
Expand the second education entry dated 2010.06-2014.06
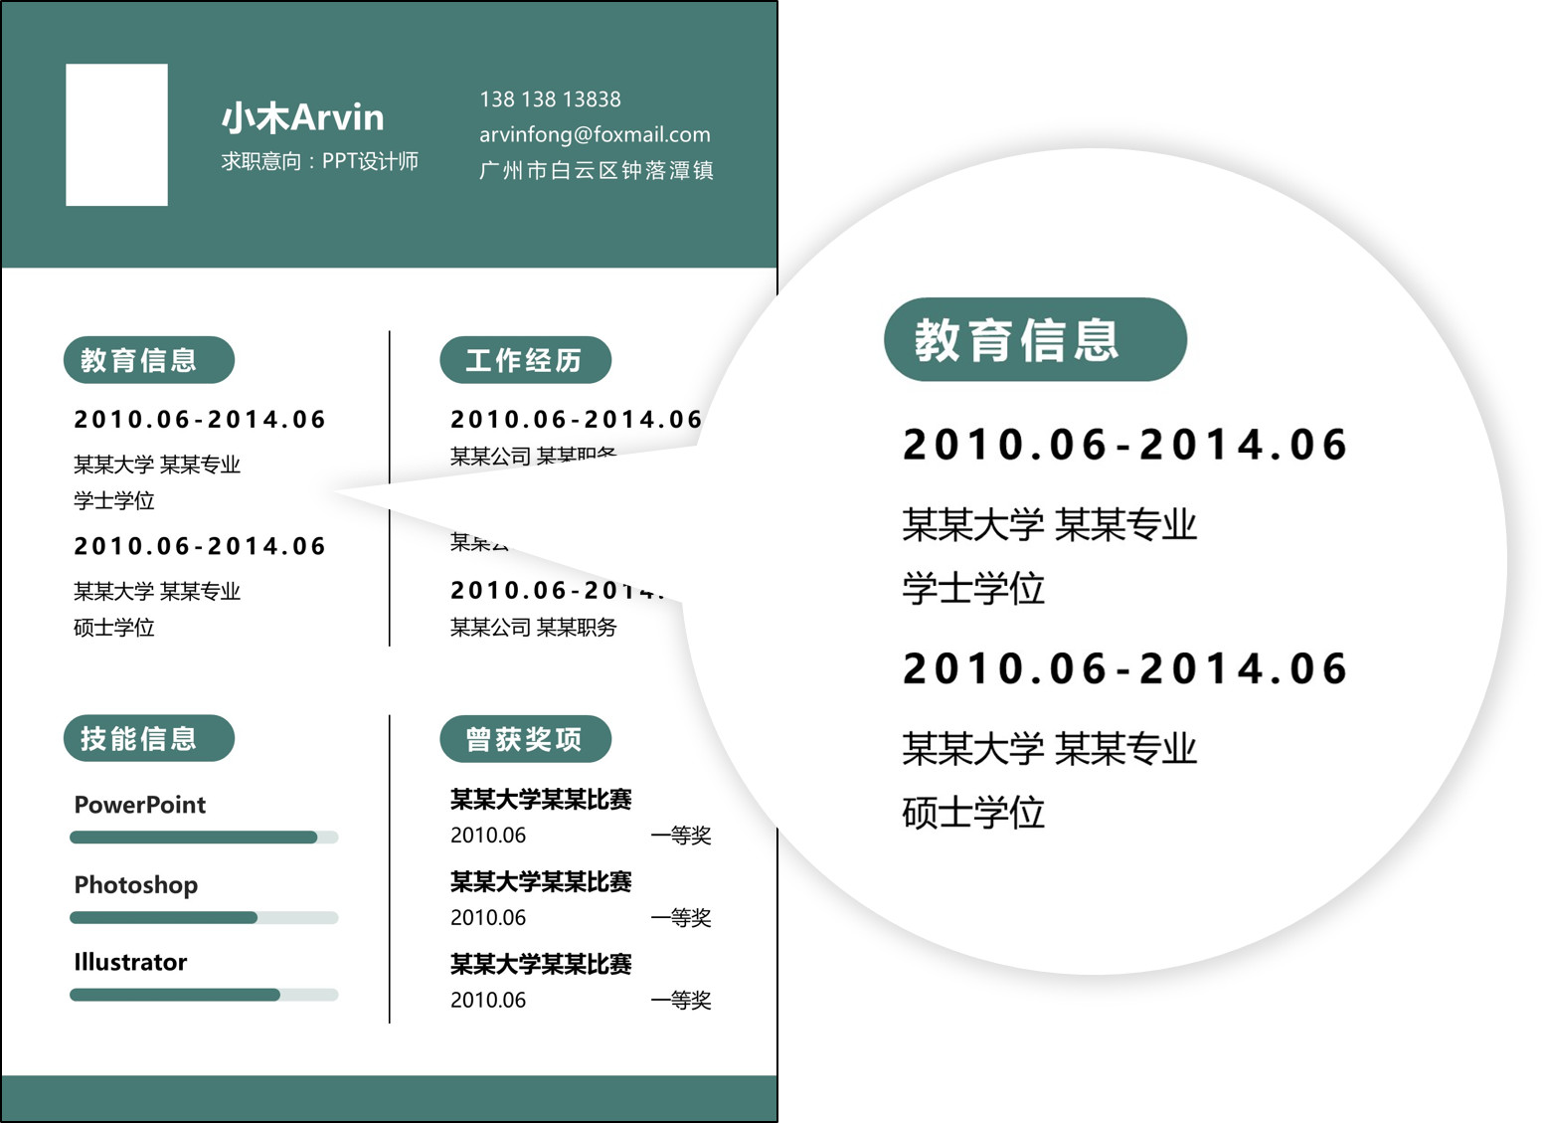pyautogui.click(x=201, y=546)
